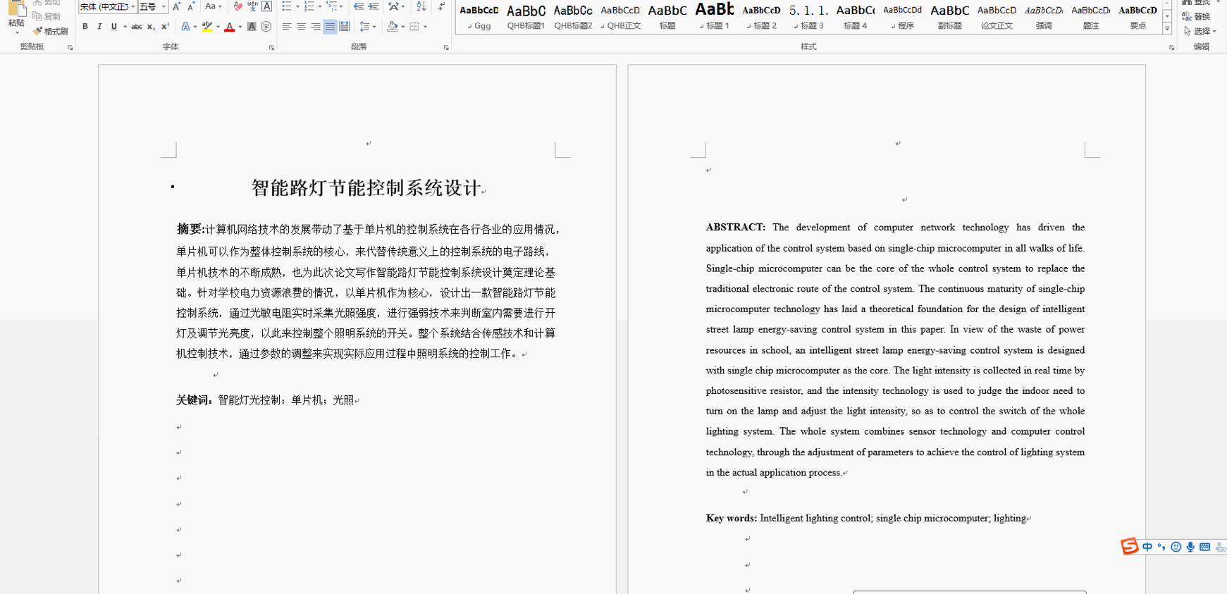Click the ABSTRACT heading on the second page
The height and width of the screenshot is (594, 1227).
[x=735, y=227]
